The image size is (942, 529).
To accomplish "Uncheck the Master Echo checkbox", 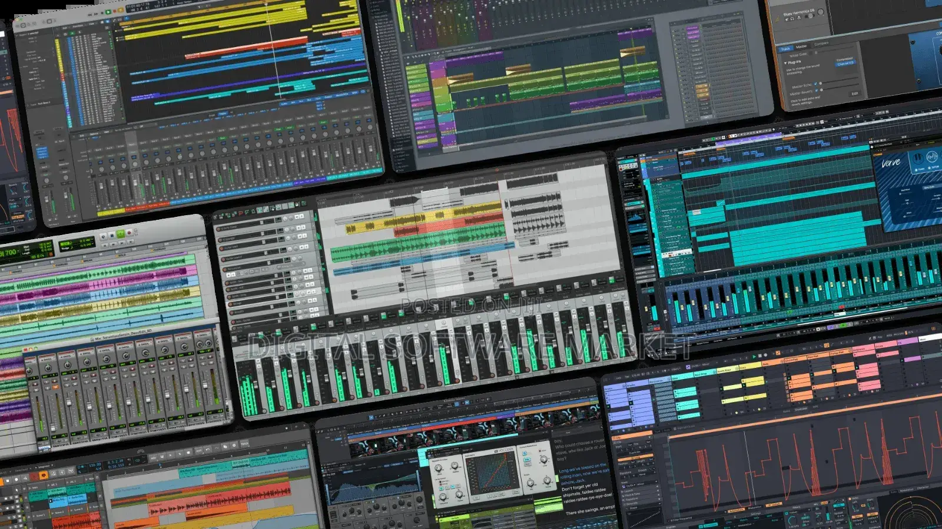I will click(x=815, y=83).
